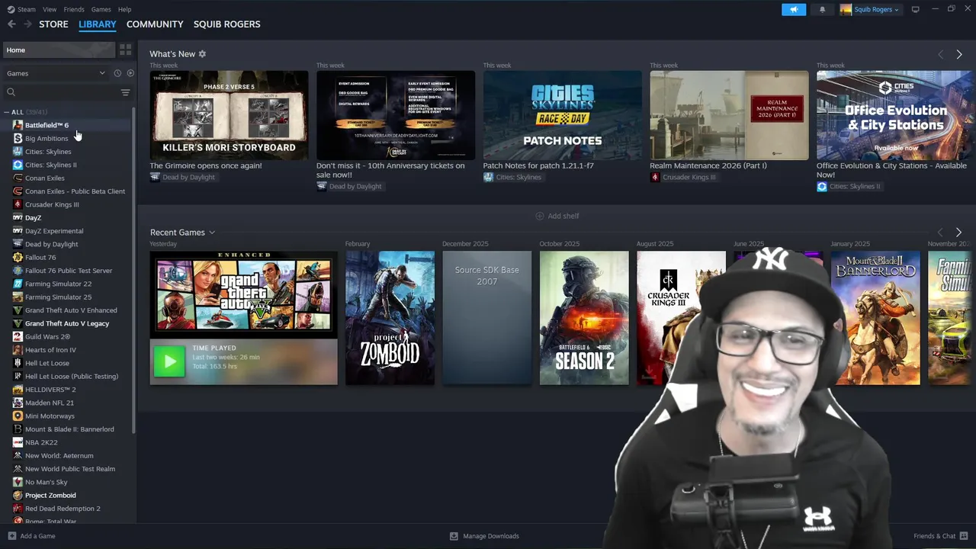Click the Big Picture mode monitor icon
976x549 pixels.
(x=915, y=9)
